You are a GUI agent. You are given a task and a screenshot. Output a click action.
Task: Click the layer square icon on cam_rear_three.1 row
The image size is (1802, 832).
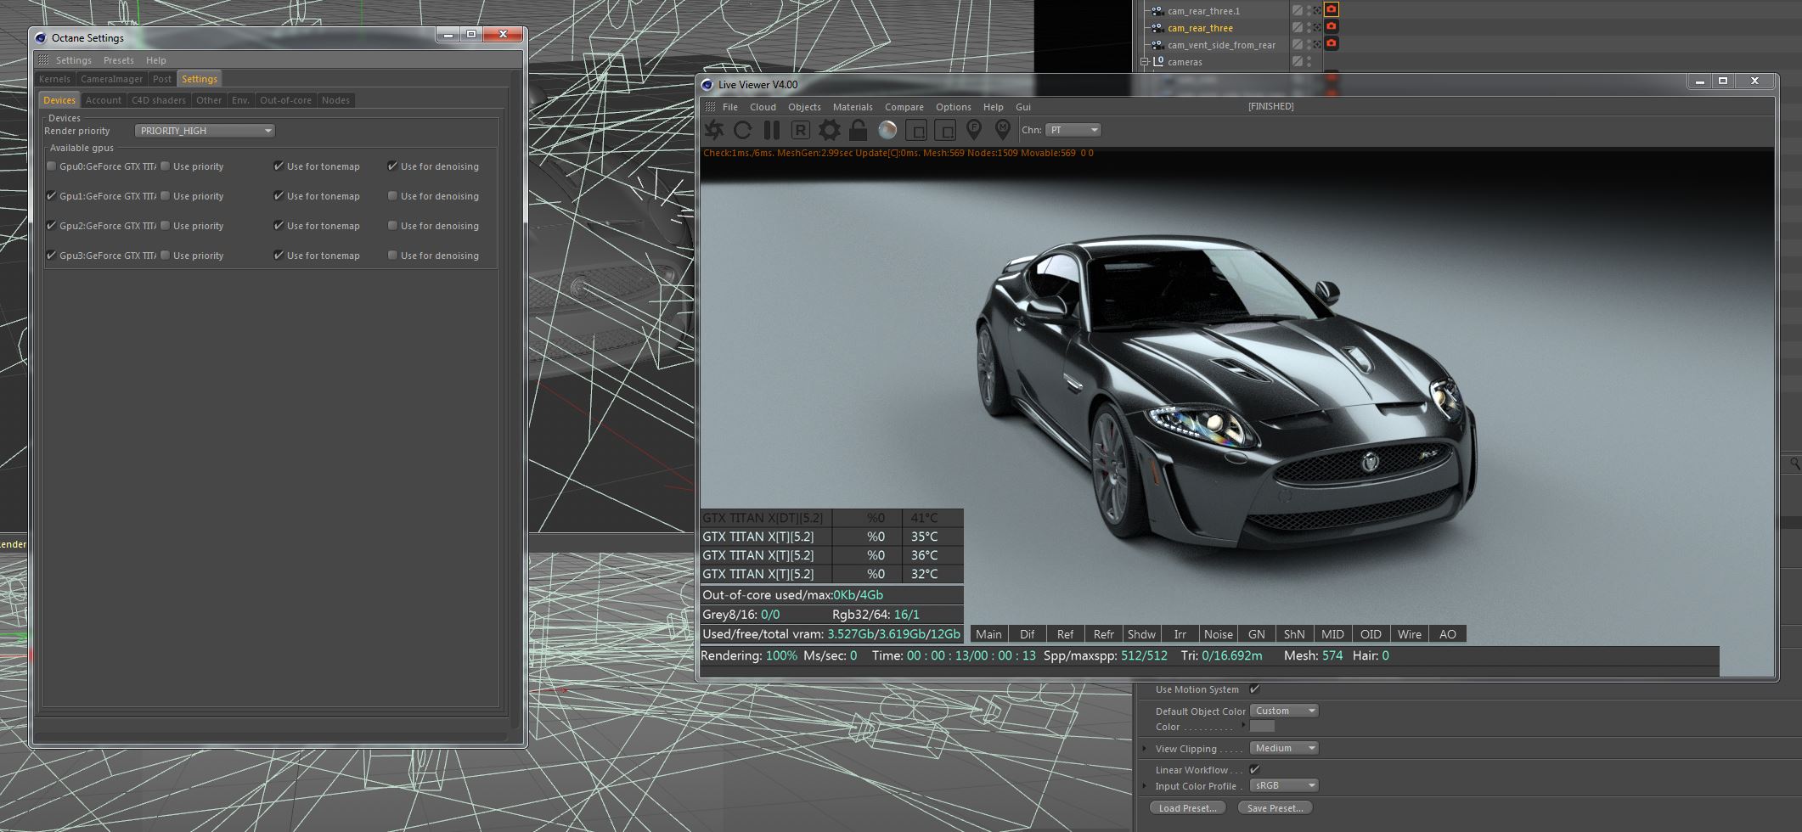tap(1297, 11)
